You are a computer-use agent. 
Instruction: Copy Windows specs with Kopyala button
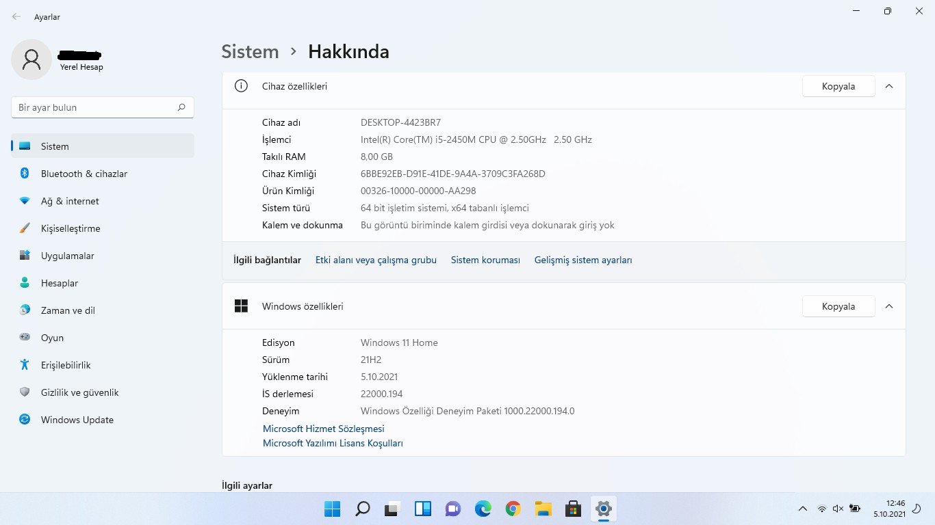tap(838, 306)
